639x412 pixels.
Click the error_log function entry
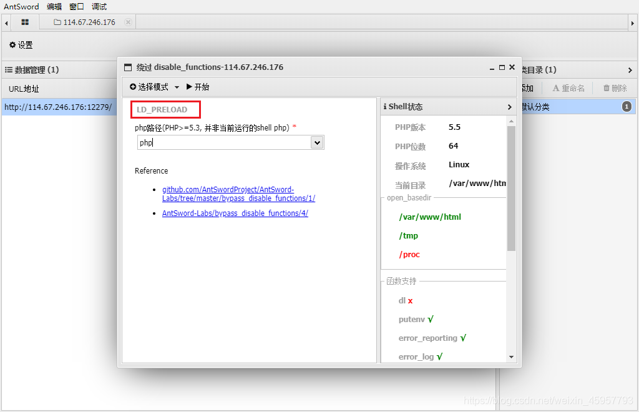tap(420, 357)
